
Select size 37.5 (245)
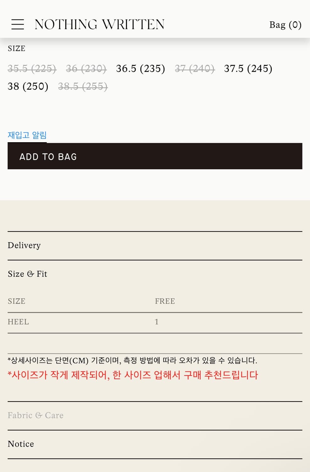point(248,69)
